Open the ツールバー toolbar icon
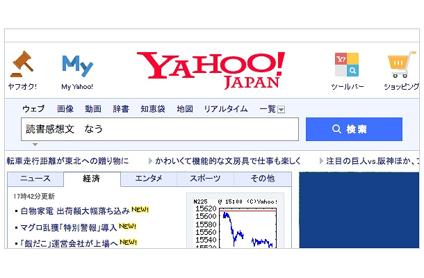This screenshot has height=278, width=424. [x=347, y=65]
